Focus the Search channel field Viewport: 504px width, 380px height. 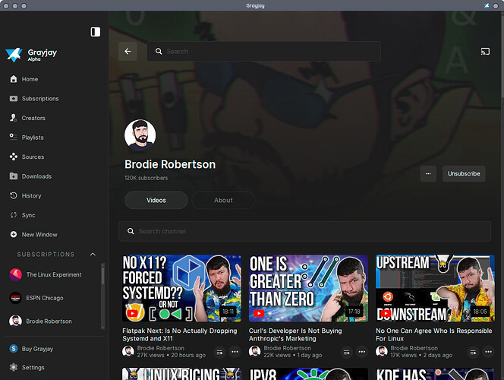point(304,231)
